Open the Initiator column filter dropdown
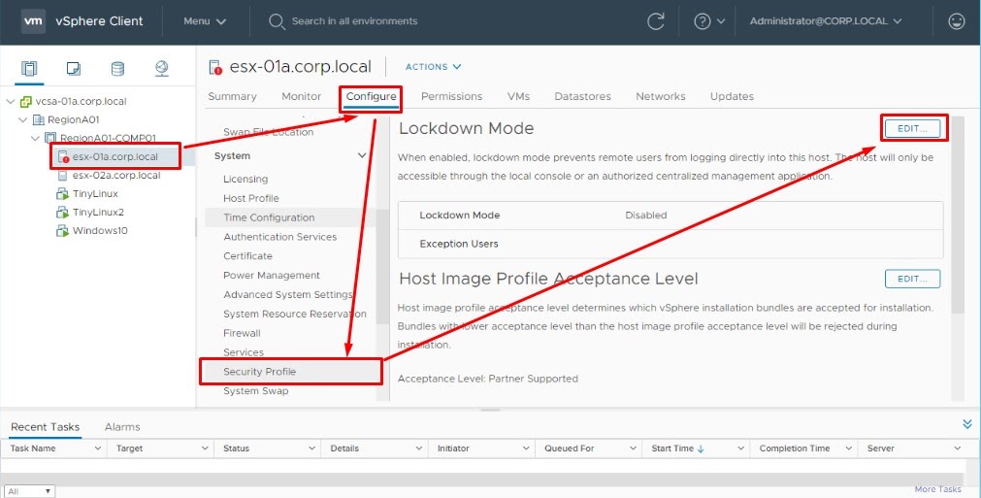Screen dimensions: 981x498 pos(526,448)
